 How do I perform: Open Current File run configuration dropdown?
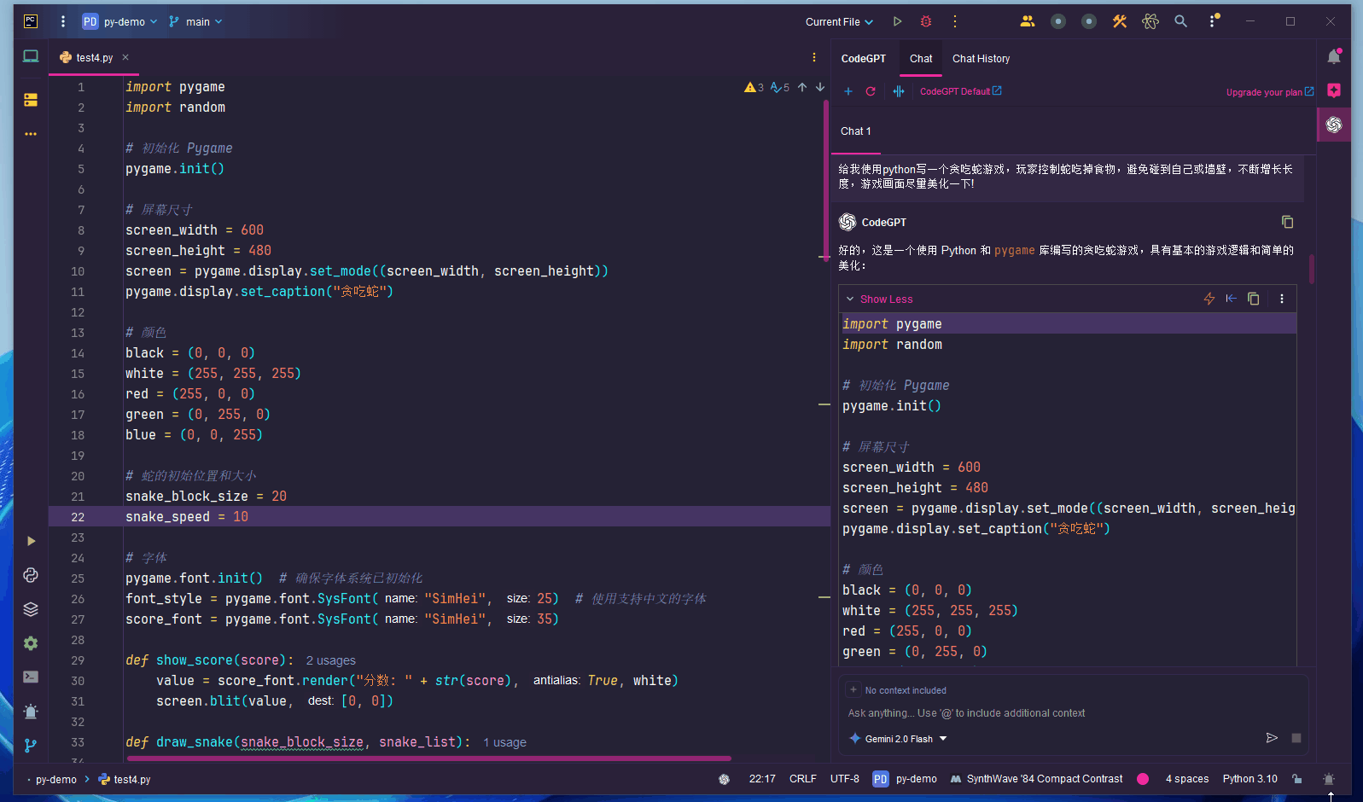click(x=840, y=22)
